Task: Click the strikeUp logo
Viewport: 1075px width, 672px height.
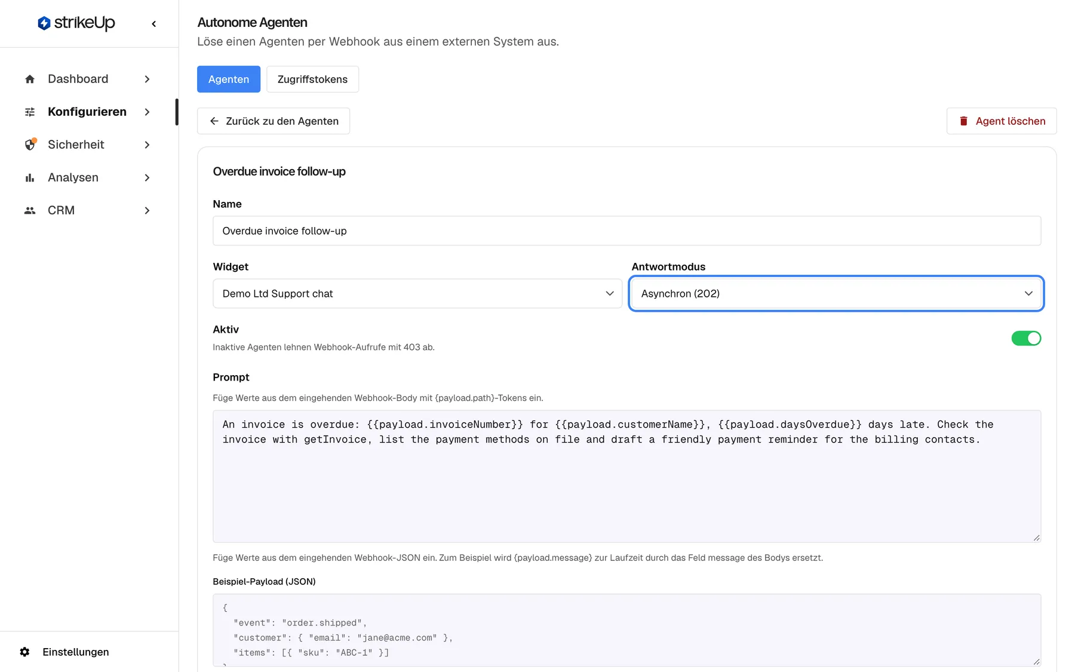Action: tap(76, 23)
